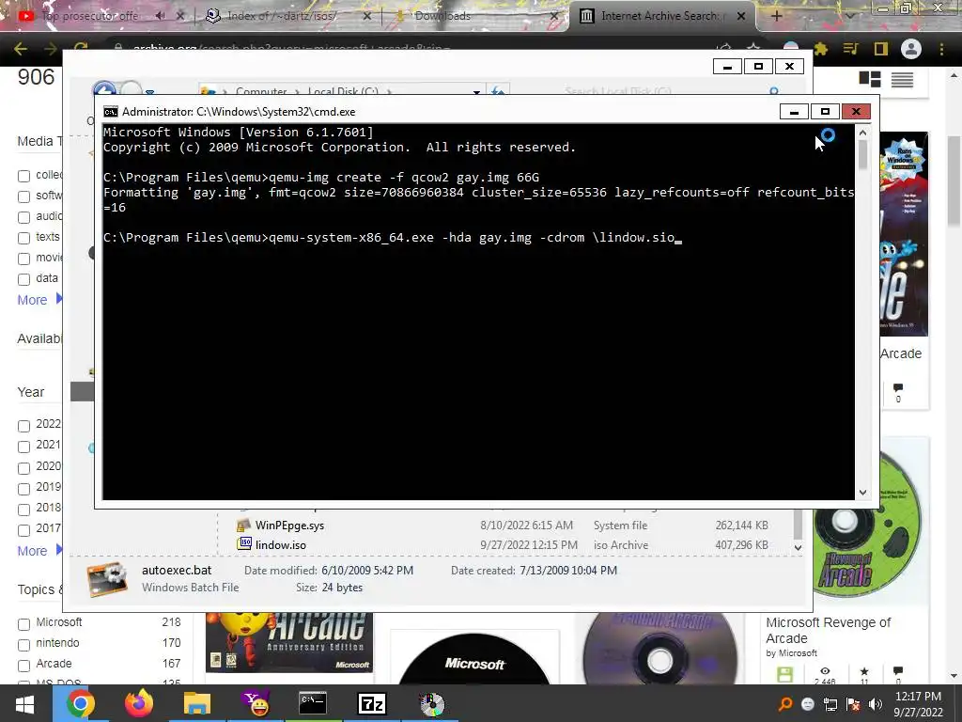Click the Arcade Anniversary Edition thumbnail
Screen dimensions: 962x722
click(288, 642)
